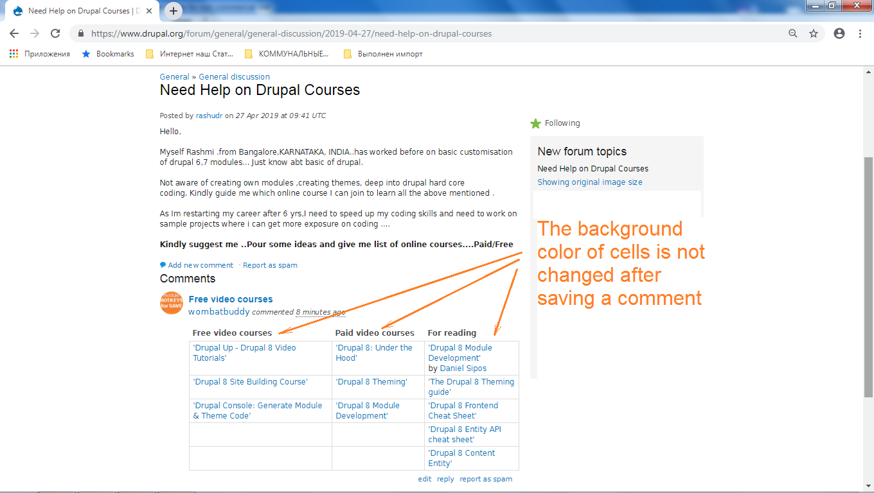Click the 'Free video courses' table header
This screenshot has height=493, width=874.
coord(232,333)
